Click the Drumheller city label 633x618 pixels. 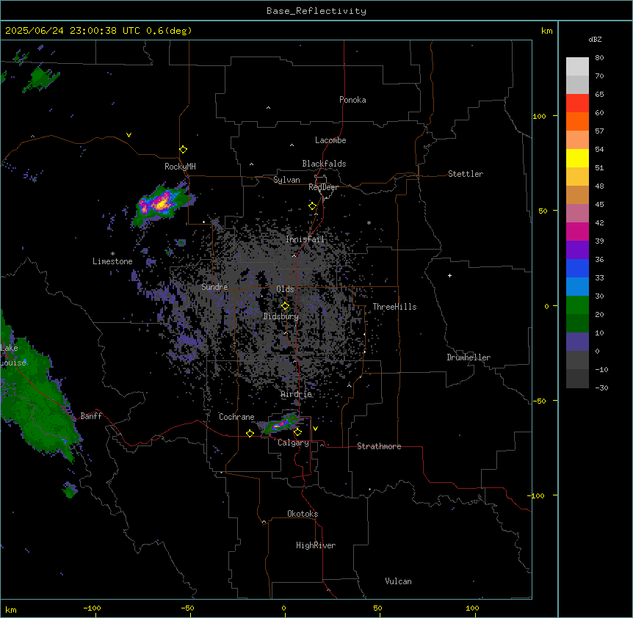(x=469, y=357)
